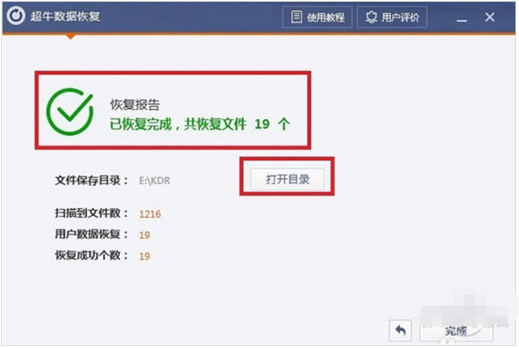Click the 超牛数据恢复 app logo icon
This screenshot has height=348, width=519.
pyautogui.click(x=16, y=16)
